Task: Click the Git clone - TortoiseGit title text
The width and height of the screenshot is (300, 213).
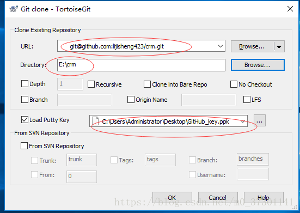Action: click(56, 9)
